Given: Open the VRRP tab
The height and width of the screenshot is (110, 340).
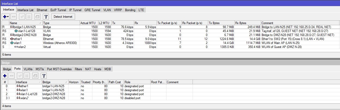Looking at the screenshot, I should click(x=118, y=10).
